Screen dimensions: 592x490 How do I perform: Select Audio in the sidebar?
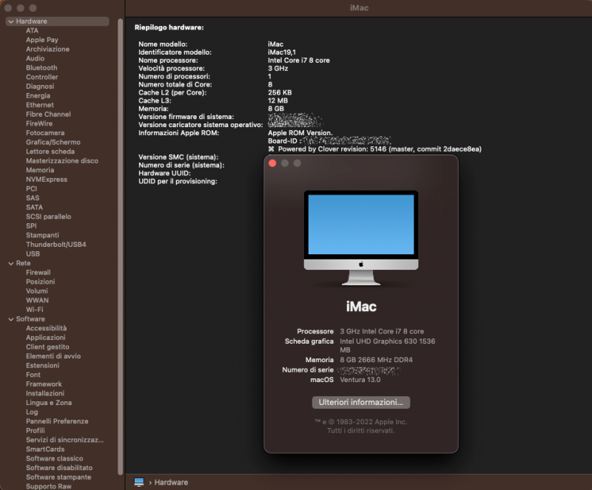coord(35,58)
